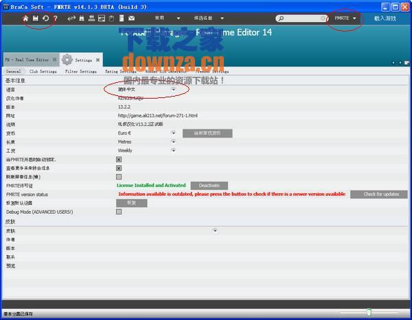Open the language dropdown

[x=173, y=89]
